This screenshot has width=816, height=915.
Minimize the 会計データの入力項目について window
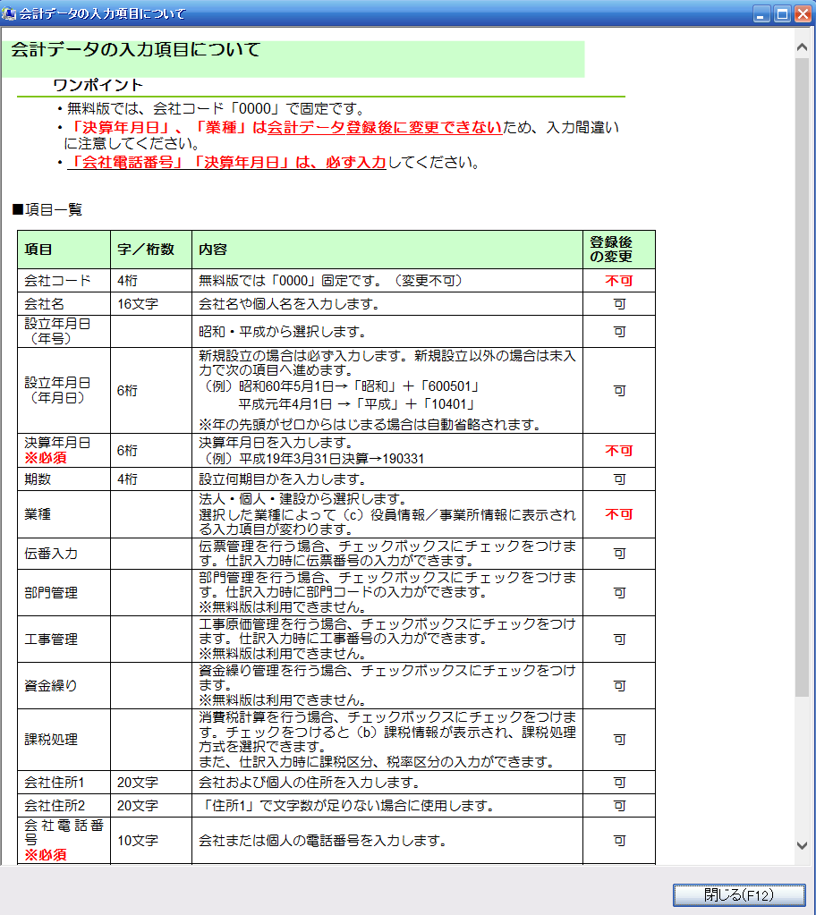coord(761,13)
